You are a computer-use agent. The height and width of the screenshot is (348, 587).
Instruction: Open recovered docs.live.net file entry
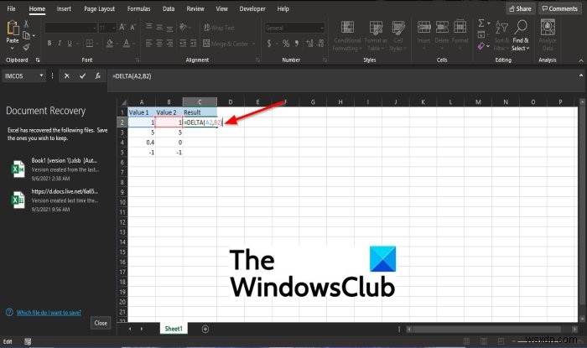pyautogui.click(x=56, y=200)
